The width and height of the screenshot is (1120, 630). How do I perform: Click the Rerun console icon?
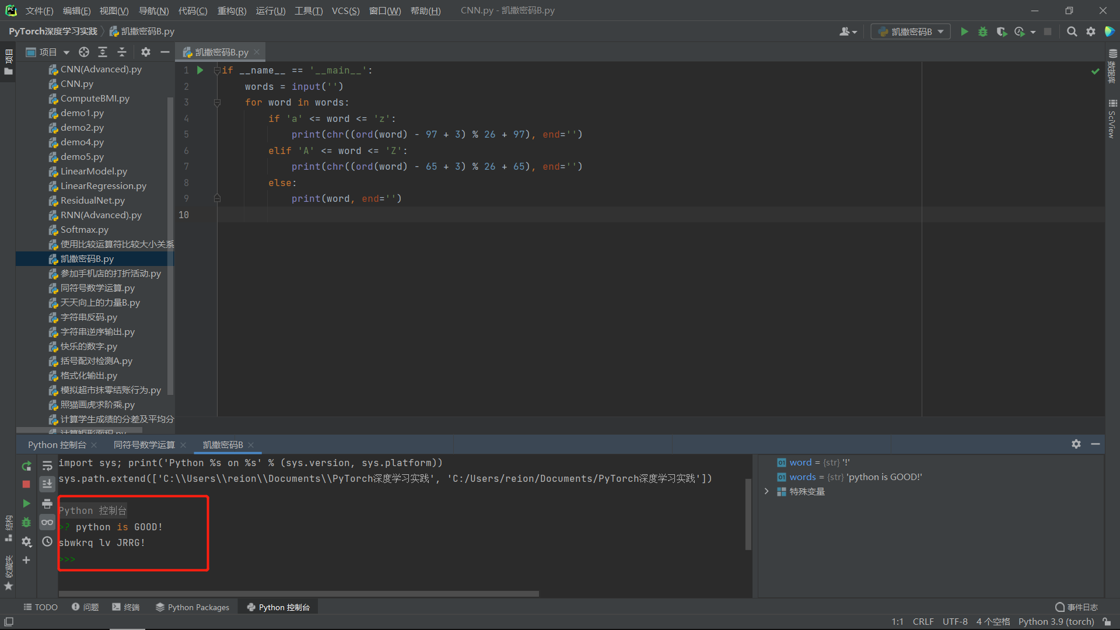click(x=26, y=466)
